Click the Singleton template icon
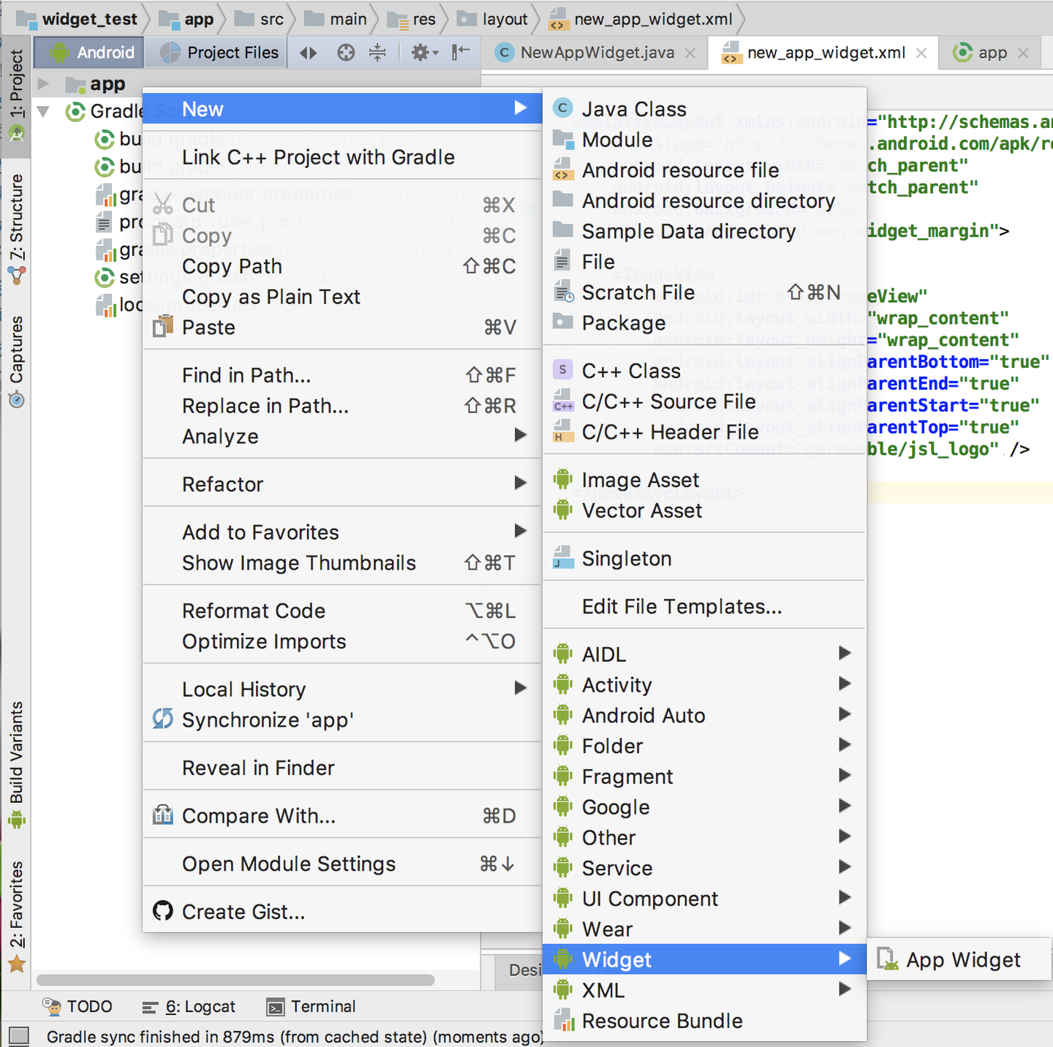 coord(563,558)
